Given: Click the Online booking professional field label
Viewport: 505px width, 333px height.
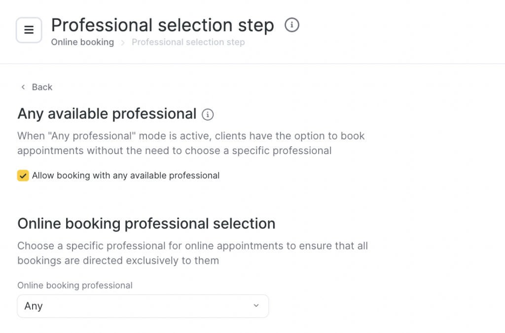Looking at the screenshot, I should [75, 285].
